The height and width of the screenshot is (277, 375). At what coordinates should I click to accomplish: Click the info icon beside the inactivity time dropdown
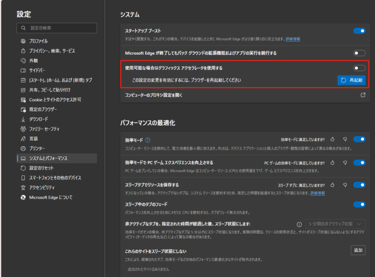[299, 224]
